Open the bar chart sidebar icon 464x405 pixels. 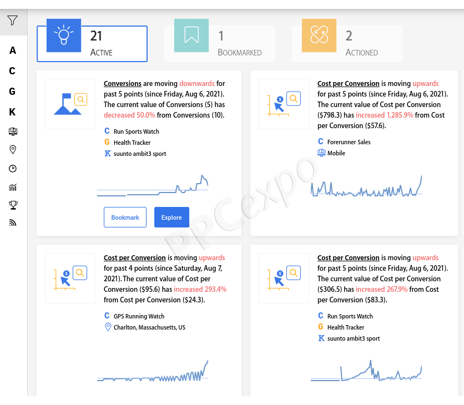13,187
